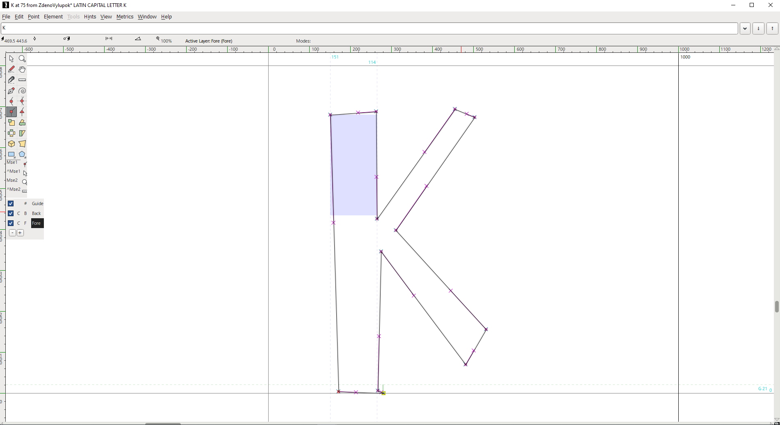Image resolution: width=780 pixels, height=425 pixels.
Task: Click the G 21 guide label
Action: [x=763, y=389]
